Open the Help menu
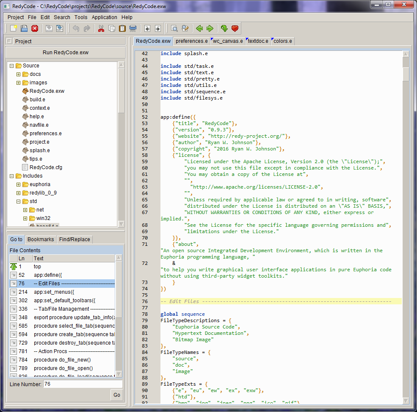This screenshot has height=412, width=417. point(127,17)
